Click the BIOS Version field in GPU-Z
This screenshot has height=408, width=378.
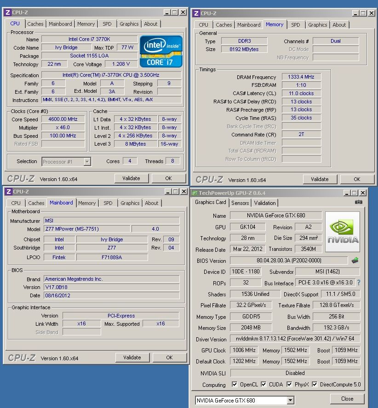click(x=288, y=261)
